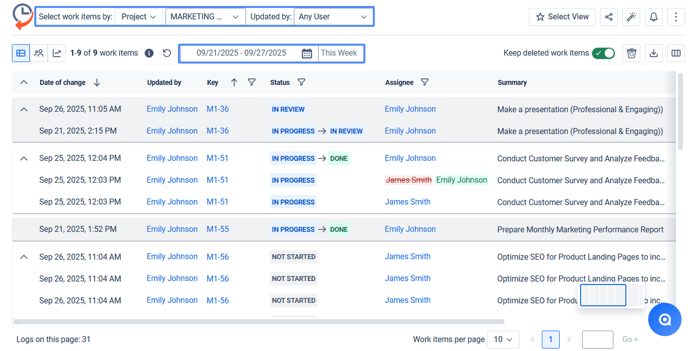Switch to the table grid view
This screenshot has width=688, height=351.
tap(21, 53)
